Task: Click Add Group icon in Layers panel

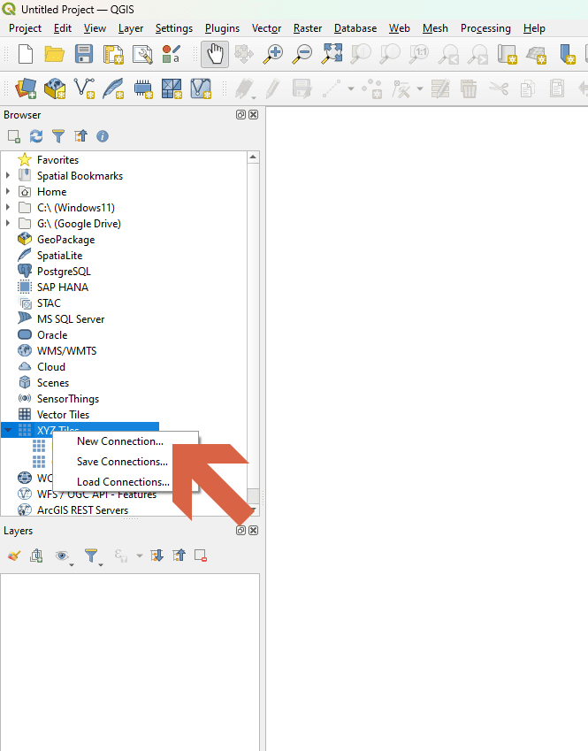Action: point(36,556)
